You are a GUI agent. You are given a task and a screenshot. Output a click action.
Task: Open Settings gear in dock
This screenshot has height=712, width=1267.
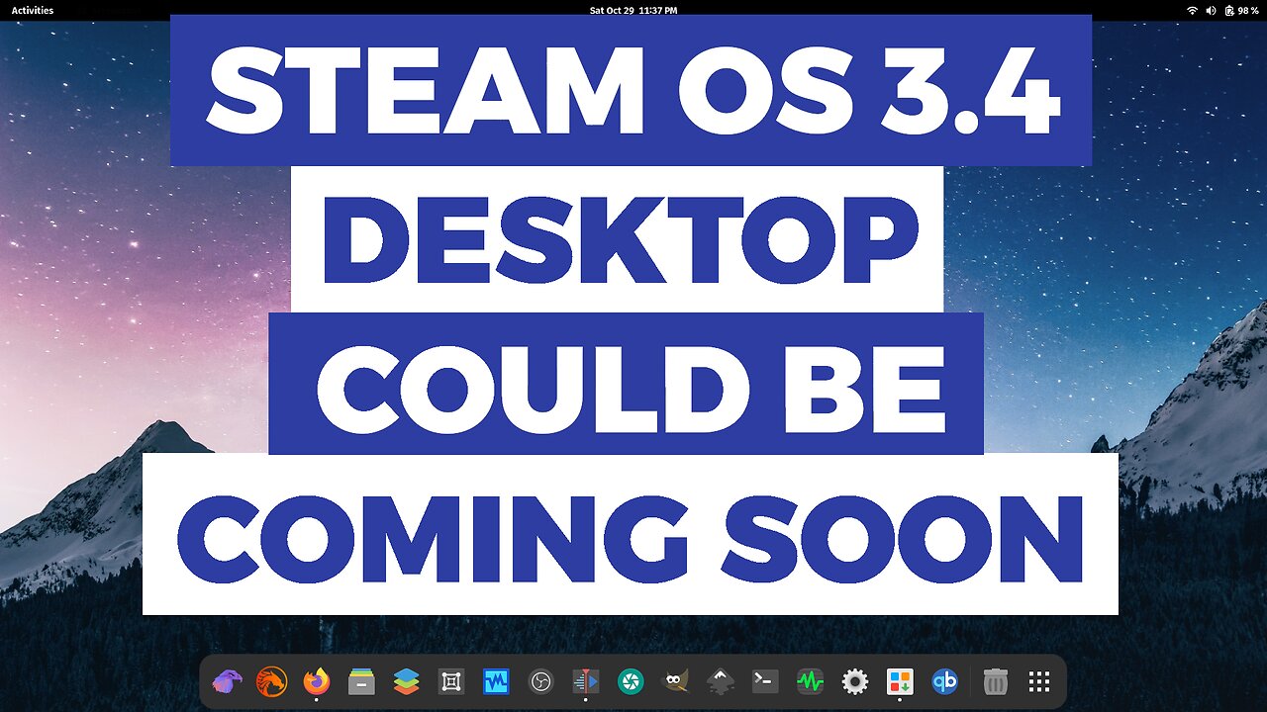click(855, 681)
